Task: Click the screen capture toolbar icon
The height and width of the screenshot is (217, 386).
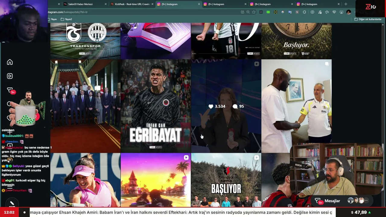Action: 341,12
